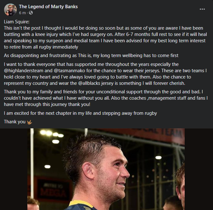The image size is (213, 210).
Task: Open the post options three-dot menu
Action: (202, 9)
